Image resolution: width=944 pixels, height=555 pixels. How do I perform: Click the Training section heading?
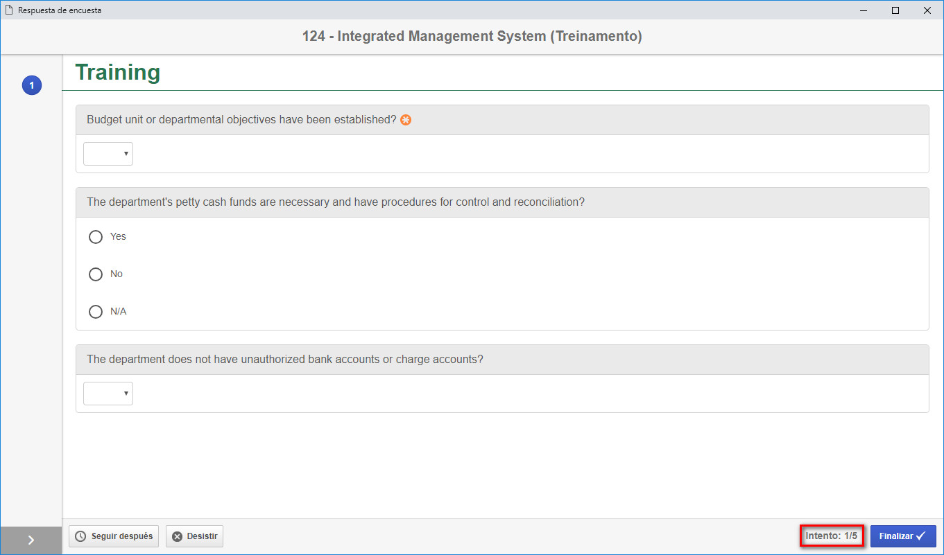click(x=118, y=72)
